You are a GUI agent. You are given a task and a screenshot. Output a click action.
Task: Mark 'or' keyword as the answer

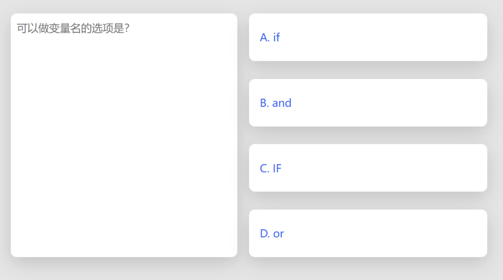tap(368, 233)
